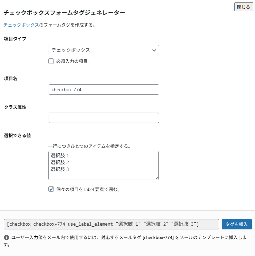The height and width of the screenshot is (256, 255).
Task: Click the bold [checkbox-774] mail tag text
Action: 158,238
